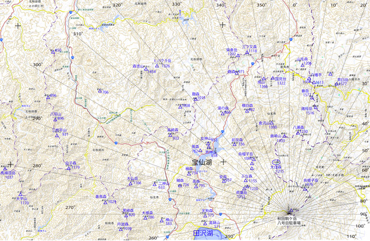This screenshot has height=241, width=370.
Task: Select the 706 elevation triangle marker
Action: (x=100, y=91)
